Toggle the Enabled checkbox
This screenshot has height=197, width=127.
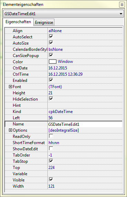pyautogui.click(x=51, y=80)
